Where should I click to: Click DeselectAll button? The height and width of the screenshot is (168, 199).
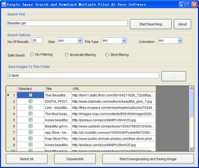coord(75,159)
